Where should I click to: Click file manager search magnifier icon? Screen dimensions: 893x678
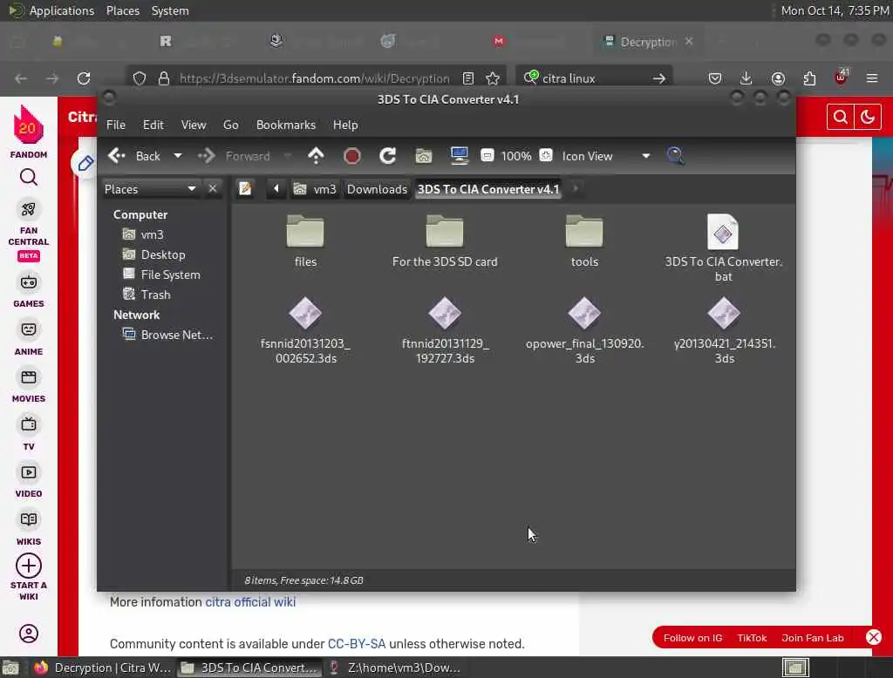[675, 156]
